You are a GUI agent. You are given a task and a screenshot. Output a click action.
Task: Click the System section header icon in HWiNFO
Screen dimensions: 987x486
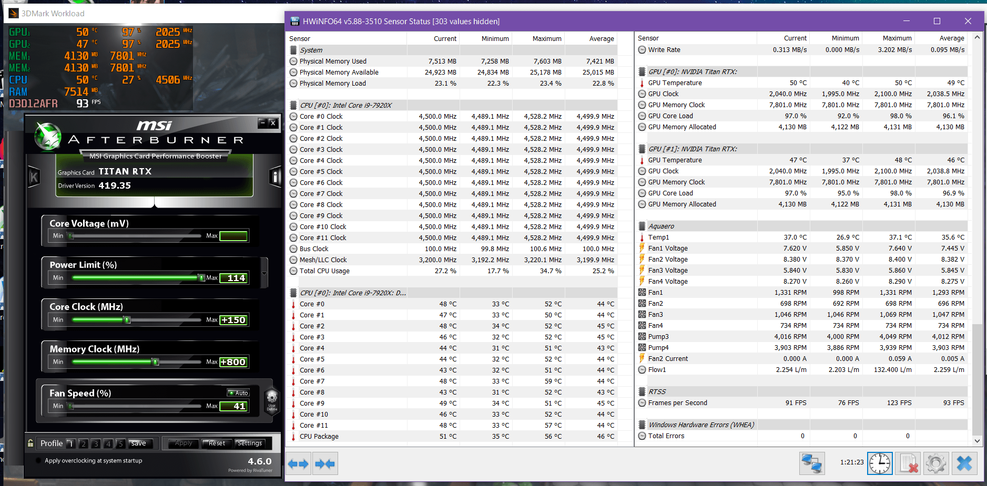point(293,50)
